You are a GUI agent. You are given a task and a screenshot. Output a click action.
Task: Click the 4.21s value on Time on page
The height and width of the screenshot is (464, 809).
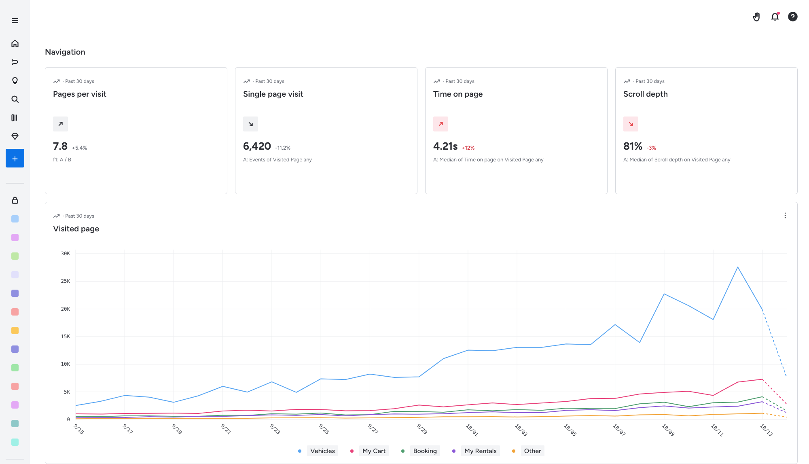point(445,146)
